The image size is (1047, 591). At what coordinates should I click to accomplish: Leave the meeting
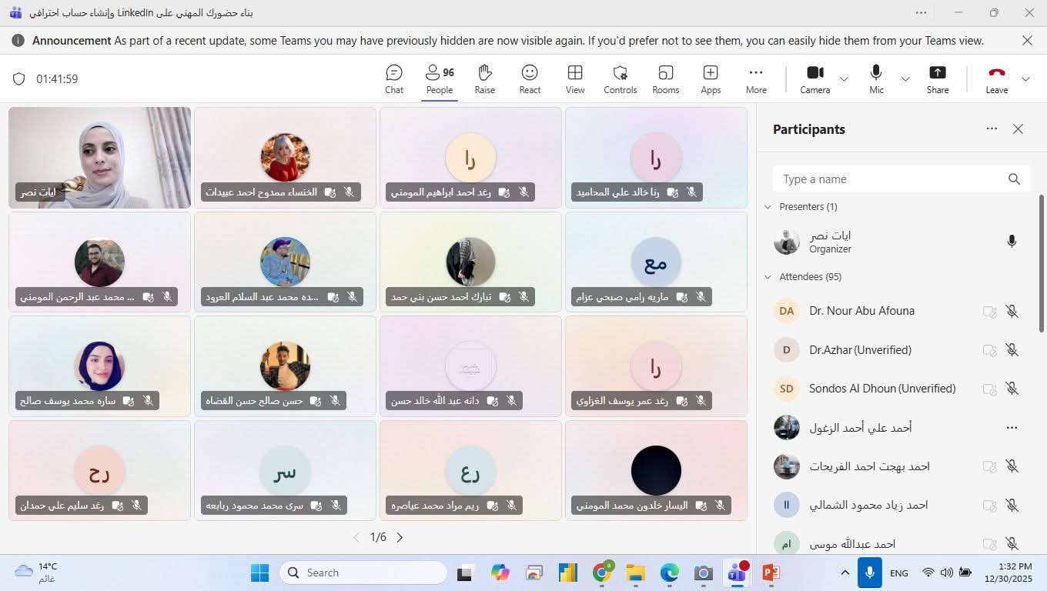(x=996, y=77)
